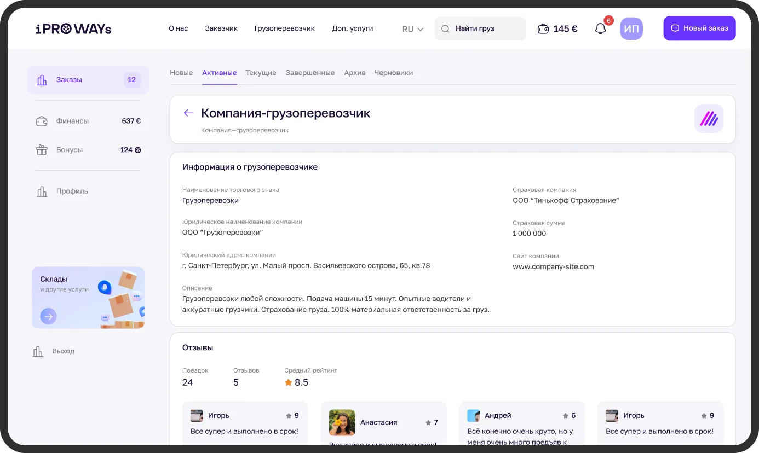Open Доп. услуги menu item

coord(352,28)
